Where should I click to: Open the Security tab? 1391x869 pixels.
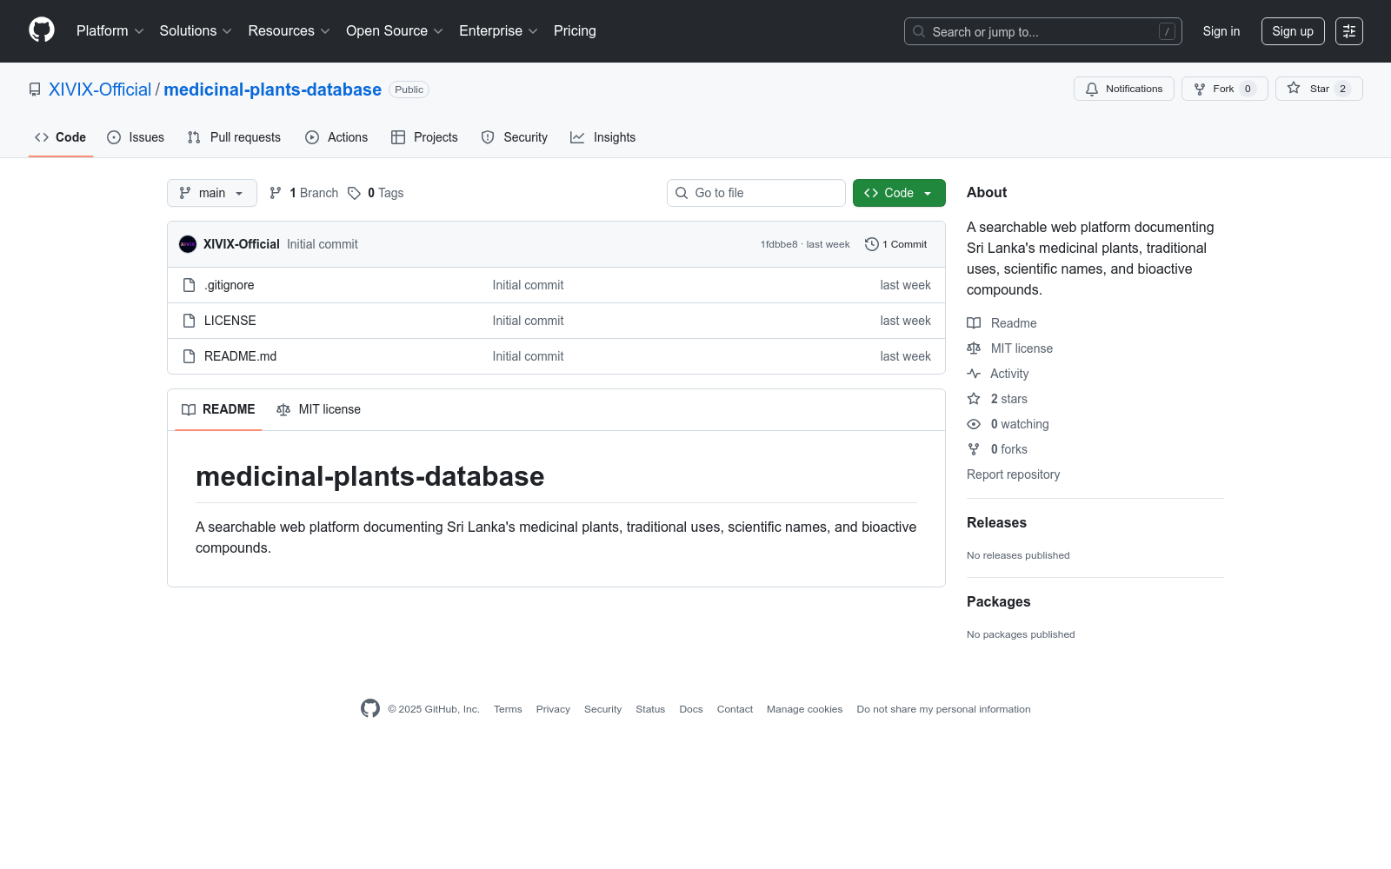click(x=515, y=137)
